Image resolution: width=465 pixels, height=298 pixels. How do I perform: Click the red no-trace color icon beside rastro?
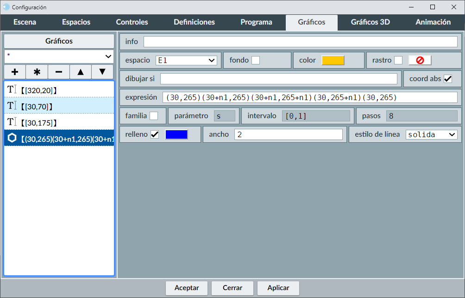coord(420,60)
